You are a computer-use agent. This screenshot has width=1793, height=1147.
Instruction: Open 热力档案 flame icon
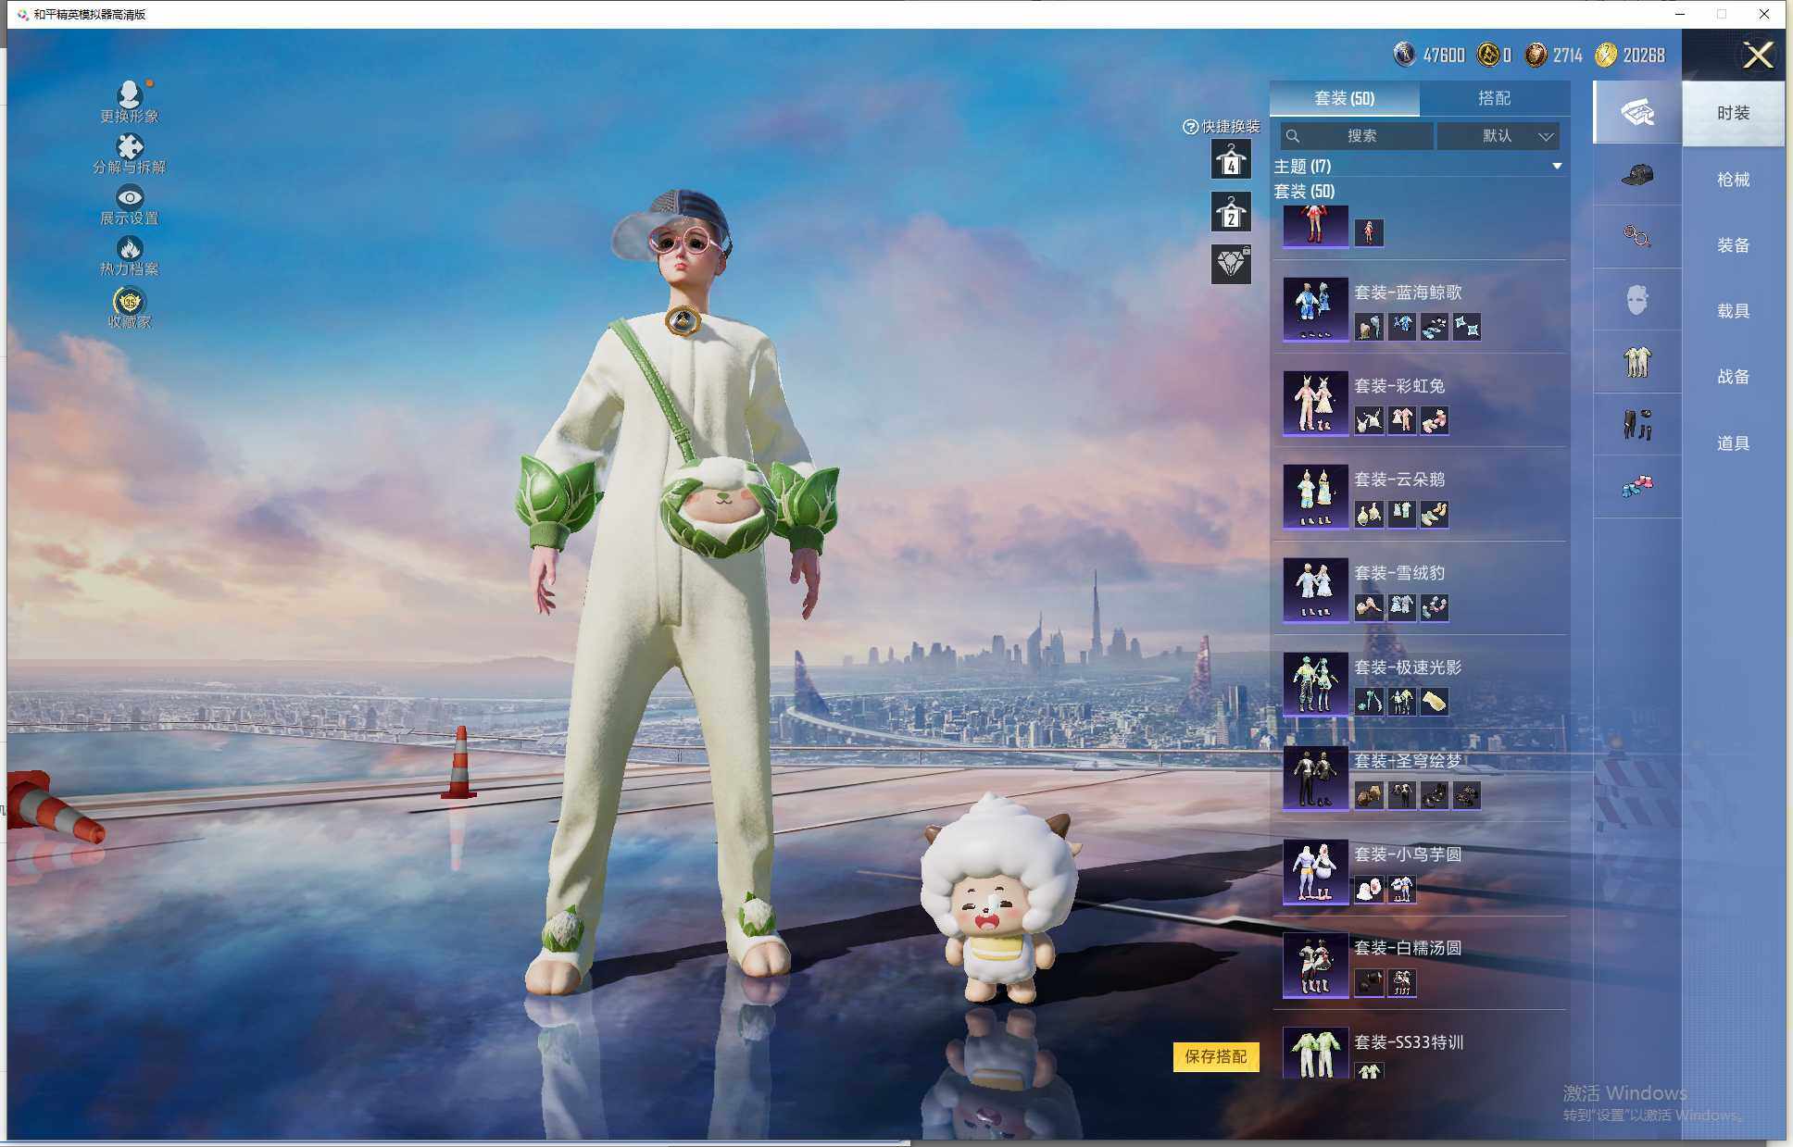130,248
